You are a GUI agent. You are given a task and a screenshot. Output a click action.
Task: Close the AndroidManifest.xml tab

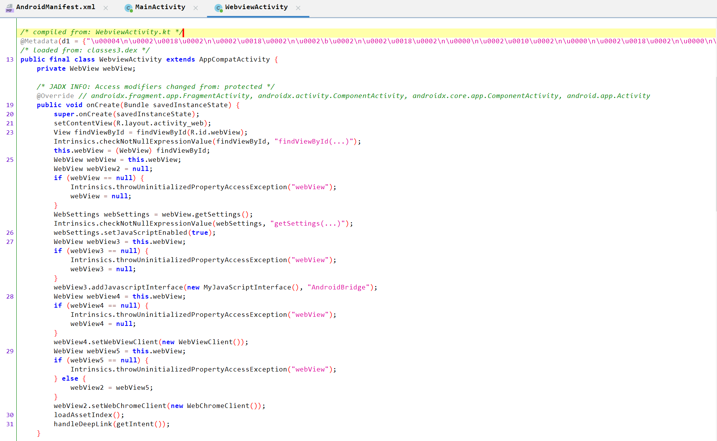106,8
